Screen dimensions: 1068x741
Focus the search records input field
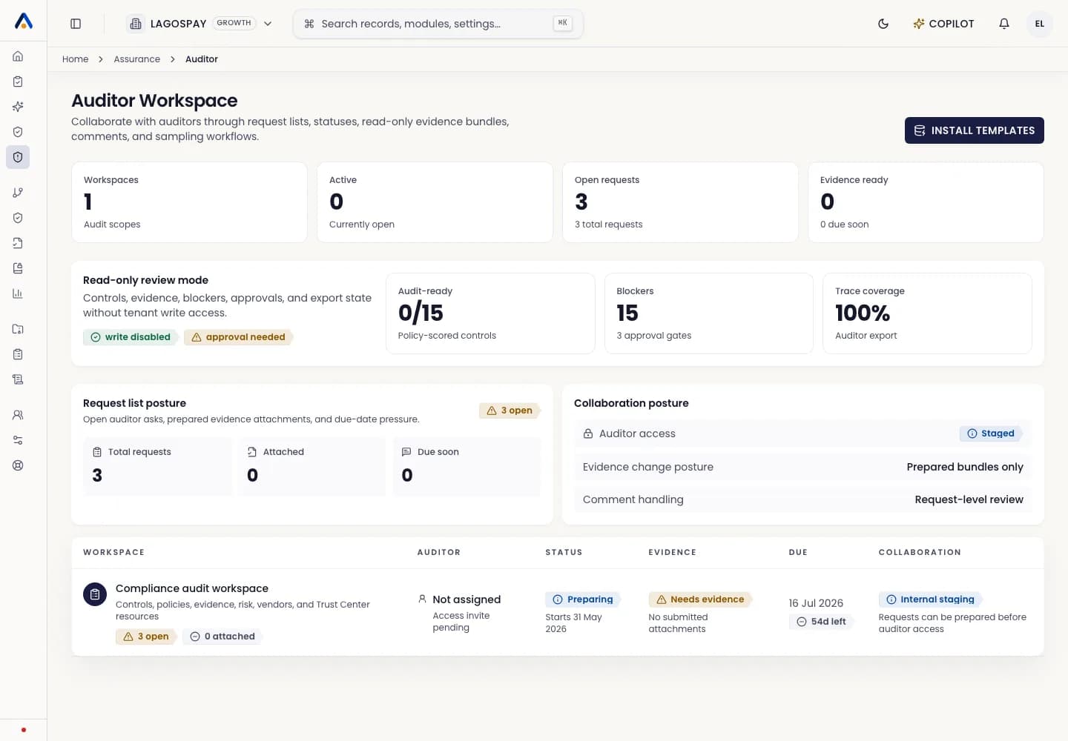438,24
